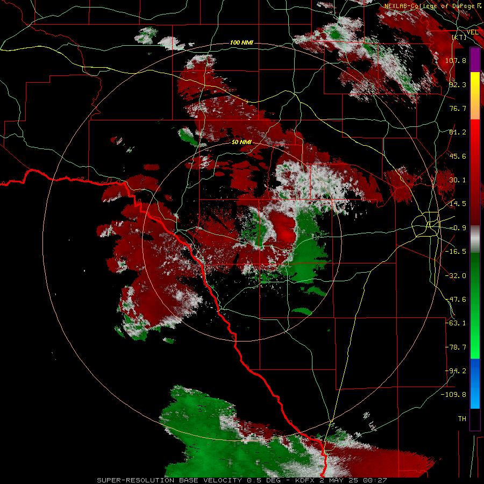The image size is (484, 484).
Task: Click the purple segment of the velocity color bar
Action: 475,60
